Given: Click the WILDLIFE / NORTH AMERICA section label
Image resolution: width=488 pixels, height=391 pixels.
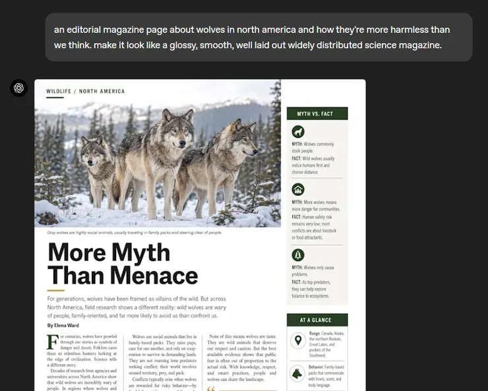Looking at the screenshot, I should pos(86,91).
